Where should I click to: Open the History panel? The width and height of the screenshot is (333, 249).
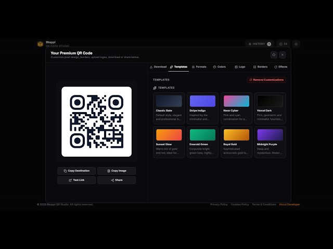coord(260,44)
